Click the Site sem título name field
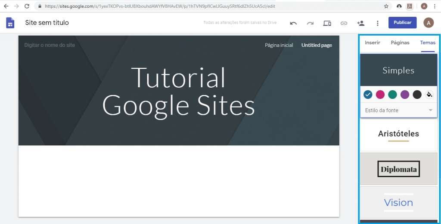This screenshot has height=224, width=441. click(x=47, y=23)
